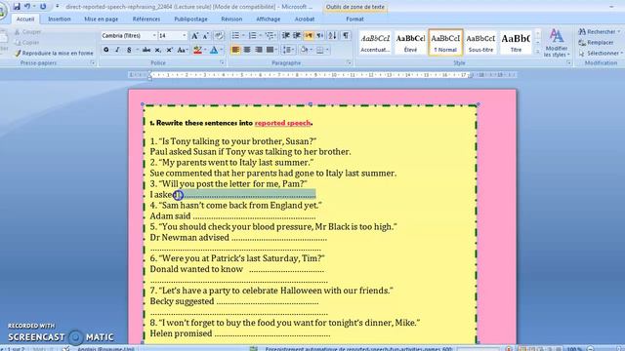Increase the paragraph indent
Viewport: 625px width, 351px height.
point(297,36)
